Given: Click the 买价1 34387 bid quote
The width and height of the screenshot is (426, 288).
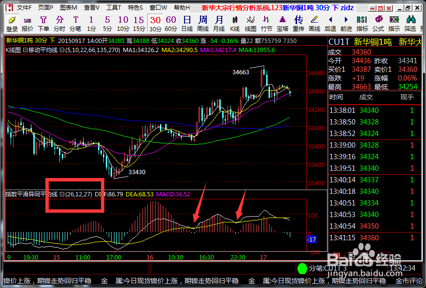Looking at the screenshot, I should pyautogui.click(x=350, y=69).
